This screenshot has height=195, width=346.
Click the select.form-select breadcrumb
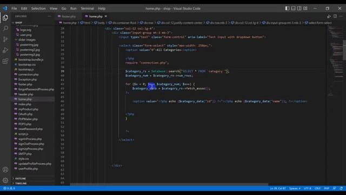click(x=320, y=23)
